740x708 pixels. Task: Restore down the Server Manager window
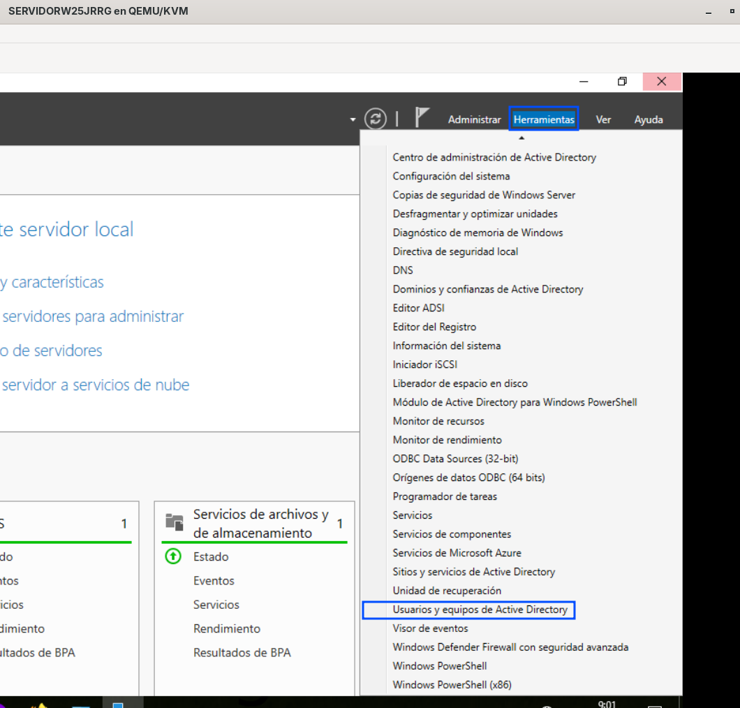click(623, 82)
